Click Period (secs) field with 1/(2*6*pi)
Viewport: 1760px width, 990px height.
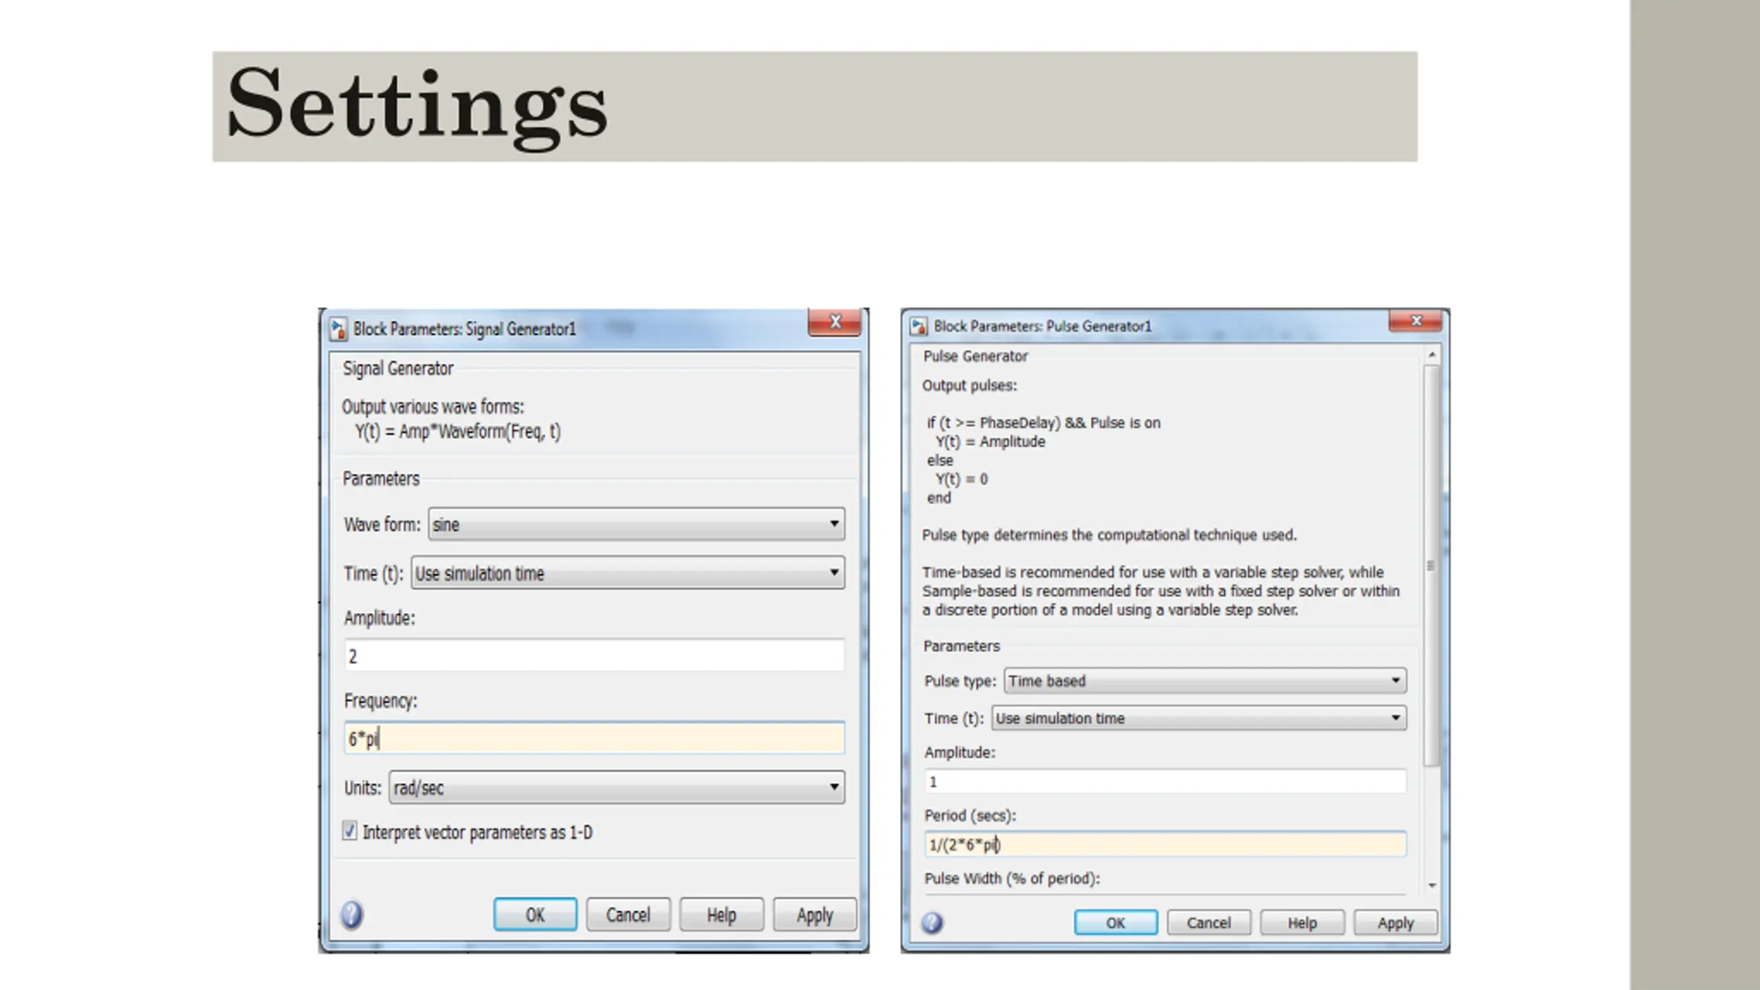tap(1165, 844)
